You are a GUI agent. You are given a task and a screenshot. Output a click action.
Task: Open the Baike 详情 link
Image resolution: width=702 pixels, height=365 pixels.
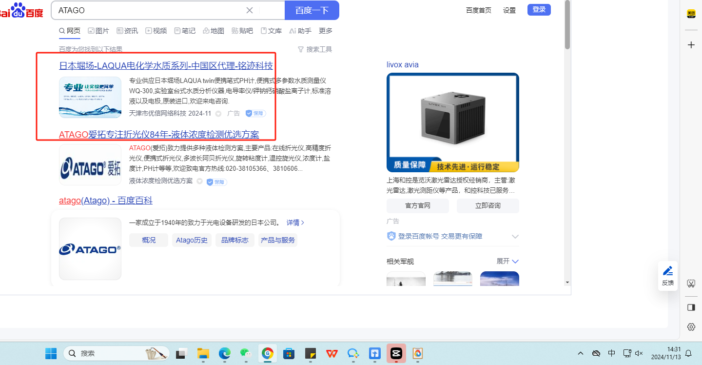point(295,223)
